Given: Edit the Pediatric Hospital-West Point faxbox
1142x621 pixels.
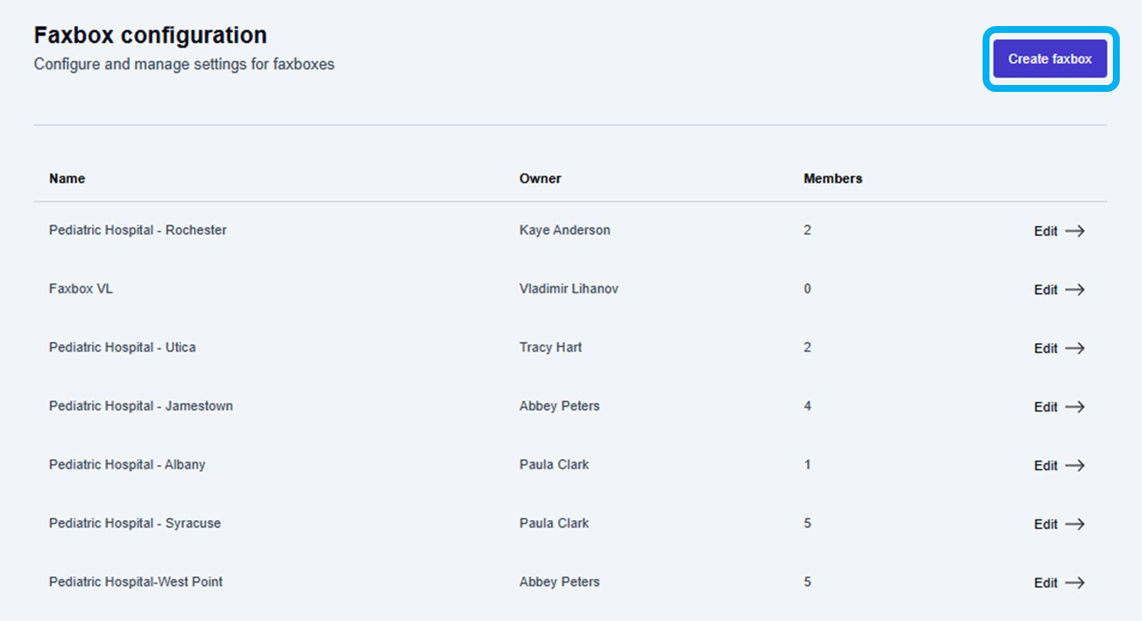Looking at the screenshot, I should point(1045,583).
